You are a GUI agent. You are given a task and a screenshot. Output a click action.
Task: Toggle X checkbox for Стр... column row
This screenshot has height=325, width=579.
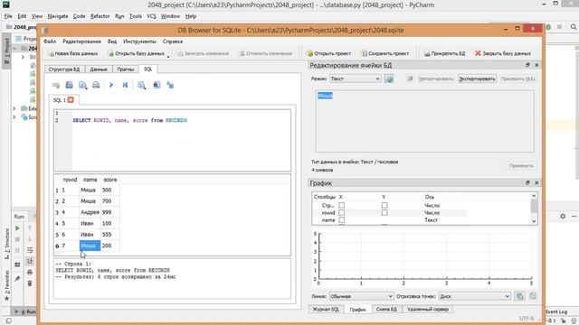click(x=342, y=205)
